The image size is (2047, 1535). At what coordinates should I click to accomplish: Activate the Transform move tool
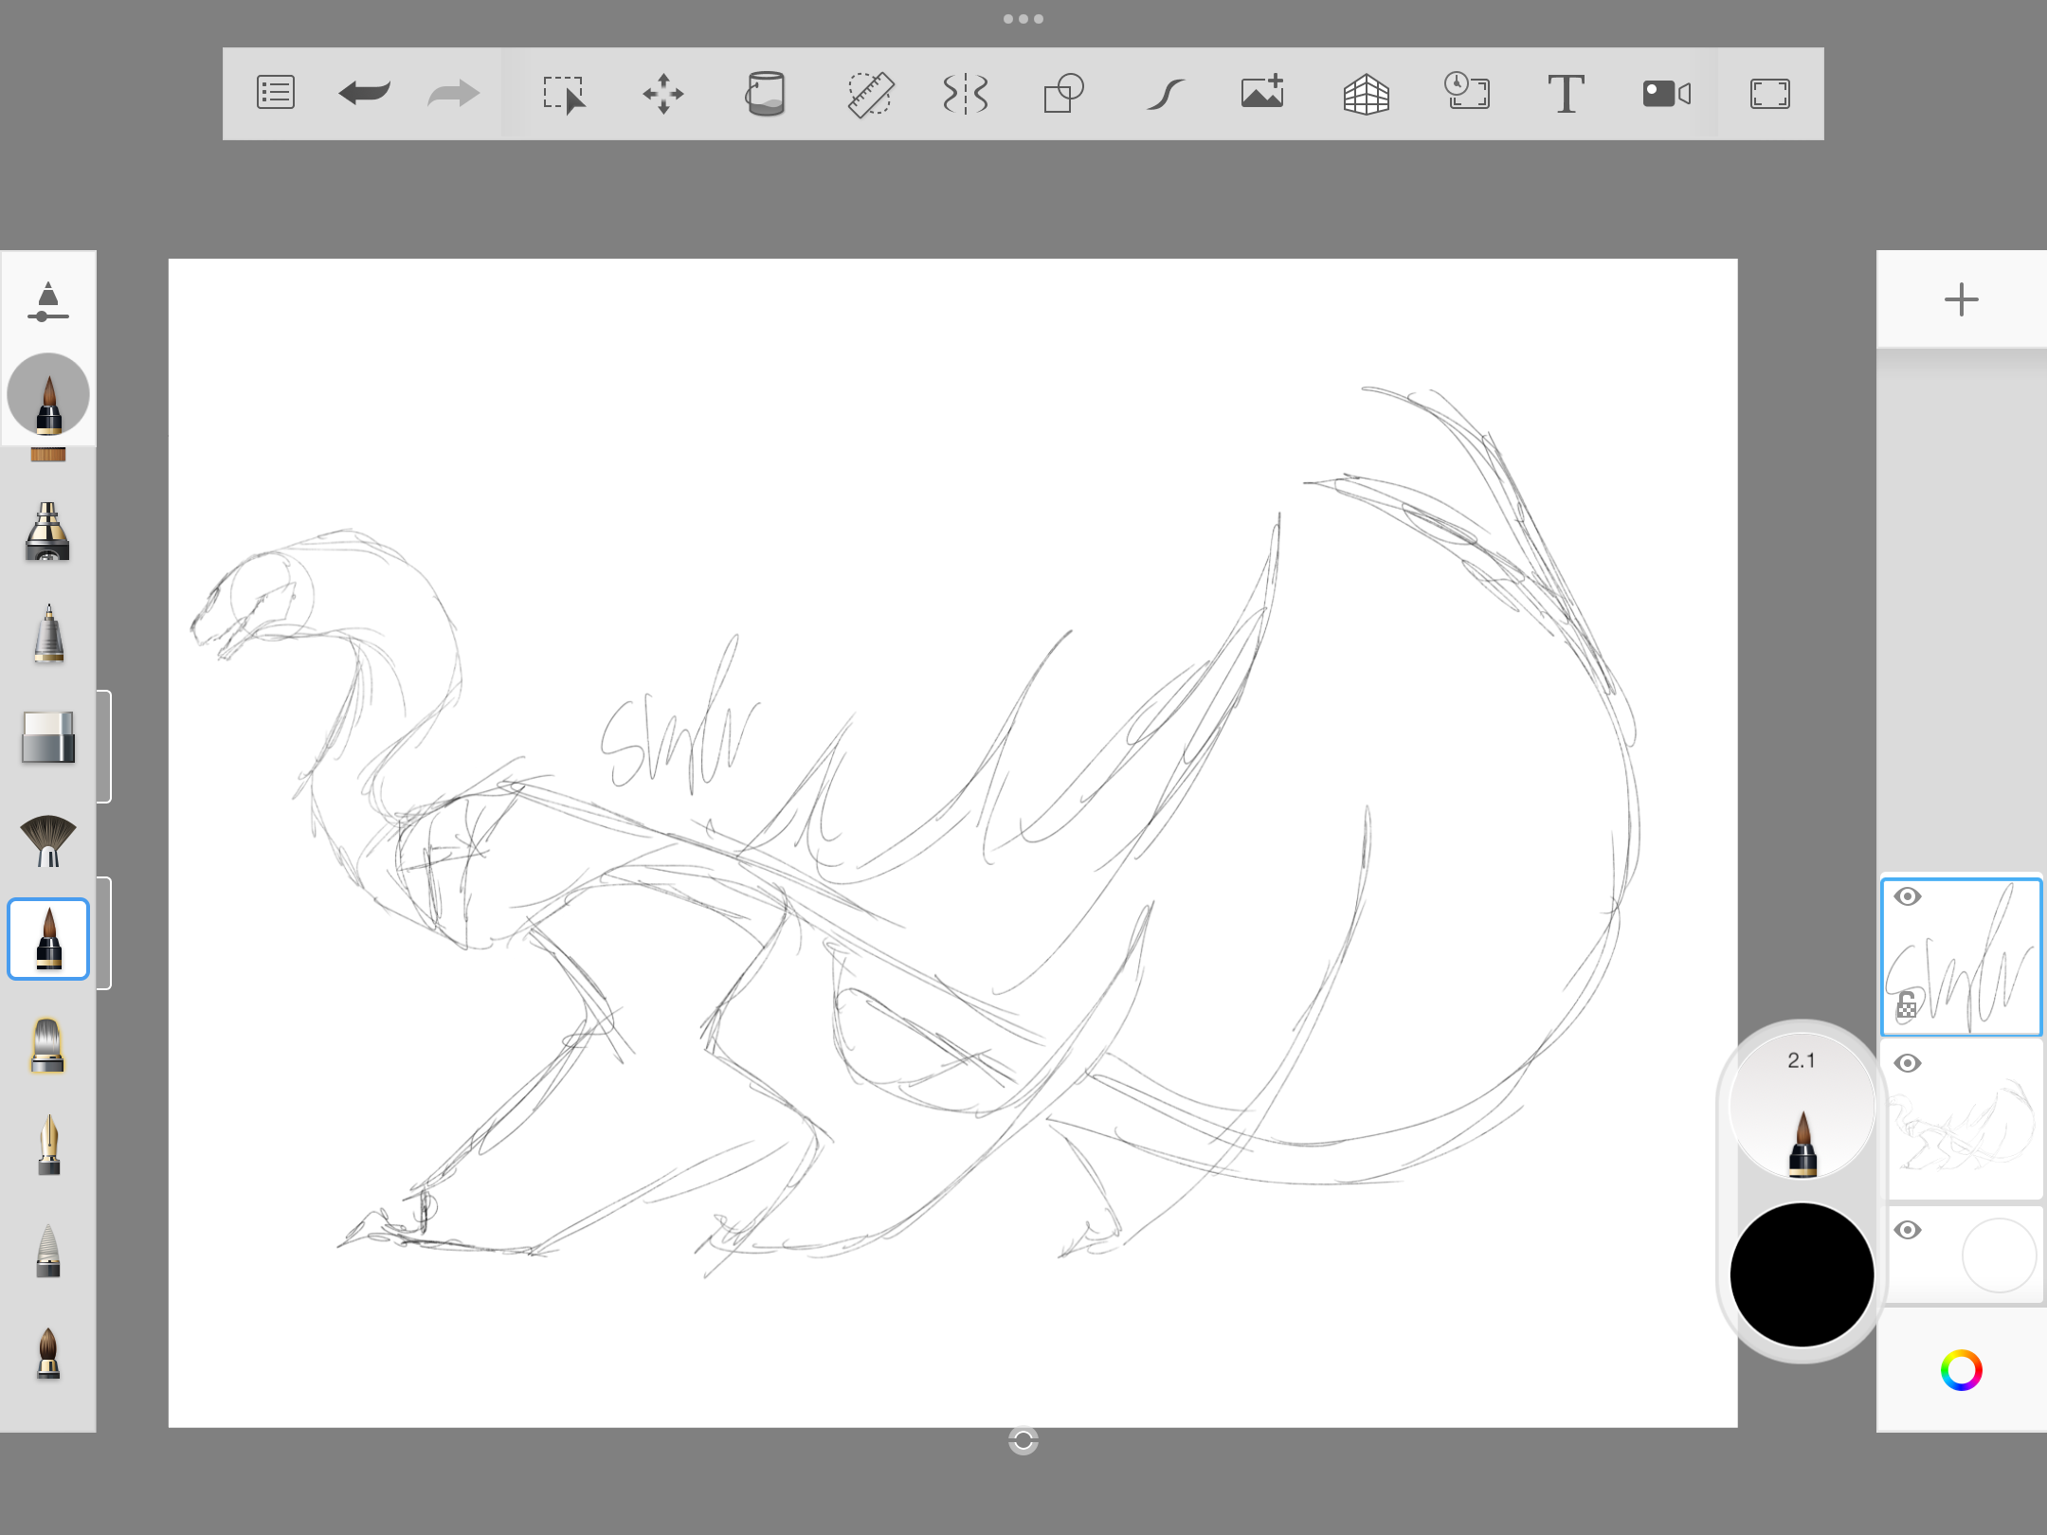(662, 94)
